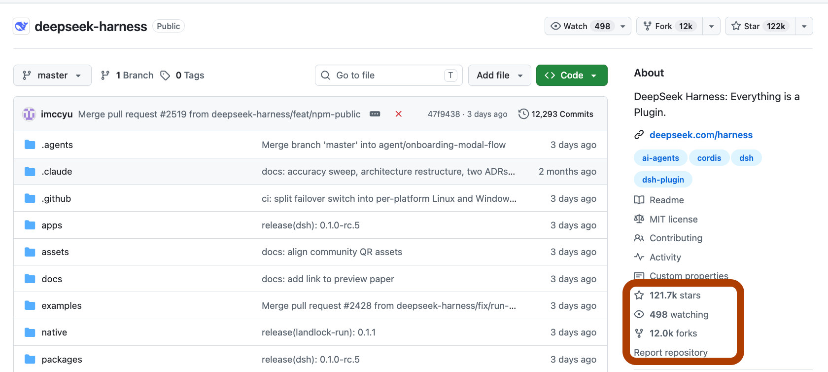This screenshot has width=828, height=372.
Task: View the 0 Tags link
Action: pos(182,75)
